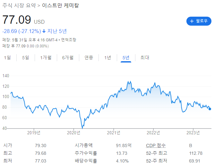Click the 배당수익률 value 4.10%
Viewport: 214px width, 166px height.
(122, 161)
